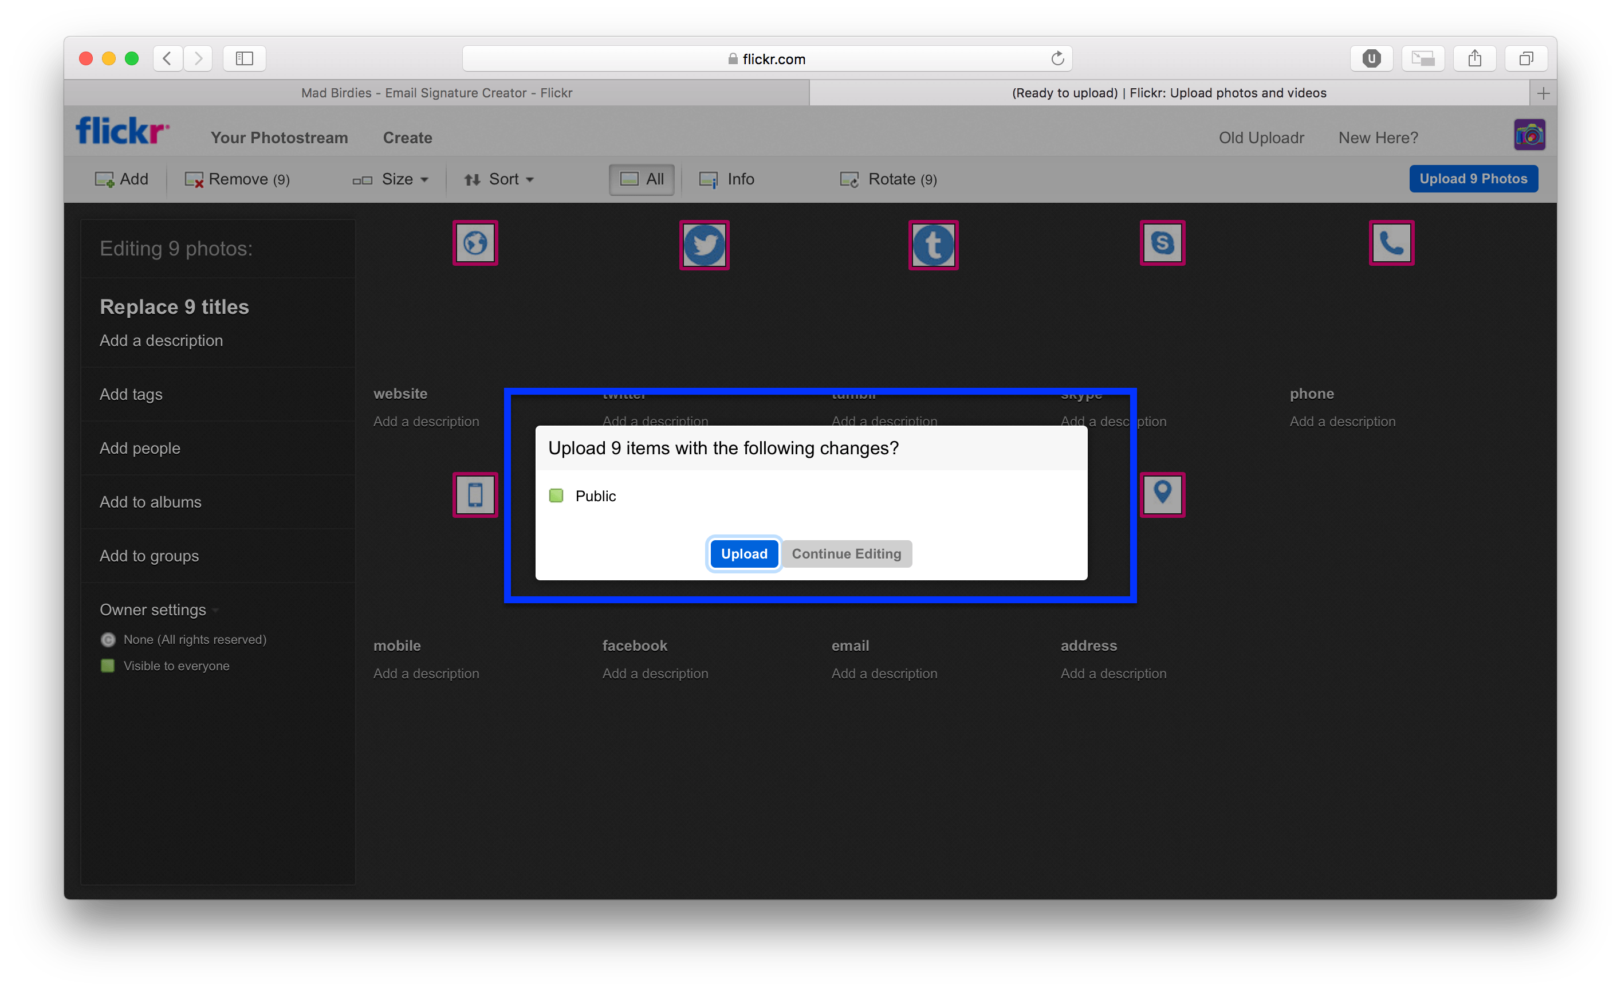Select the tumblr icon thumbnail
Viewport: 1621px width, 991px height.
(933, 245)
